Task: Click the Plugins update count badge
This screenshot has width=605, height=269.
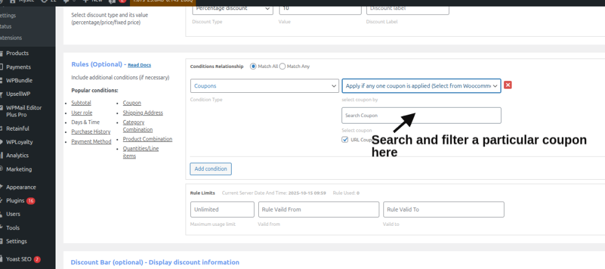Action: (x=31, y=200)
